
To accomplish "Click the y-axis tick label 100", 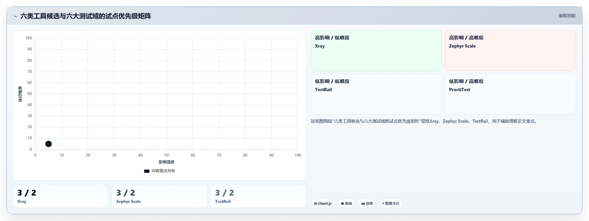I will tap(29, 38).
